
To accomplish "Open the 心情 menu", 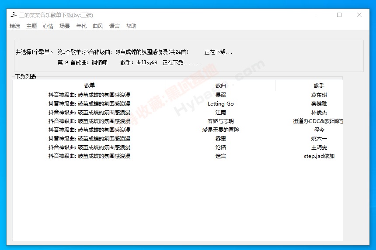I will click(48, 26).
